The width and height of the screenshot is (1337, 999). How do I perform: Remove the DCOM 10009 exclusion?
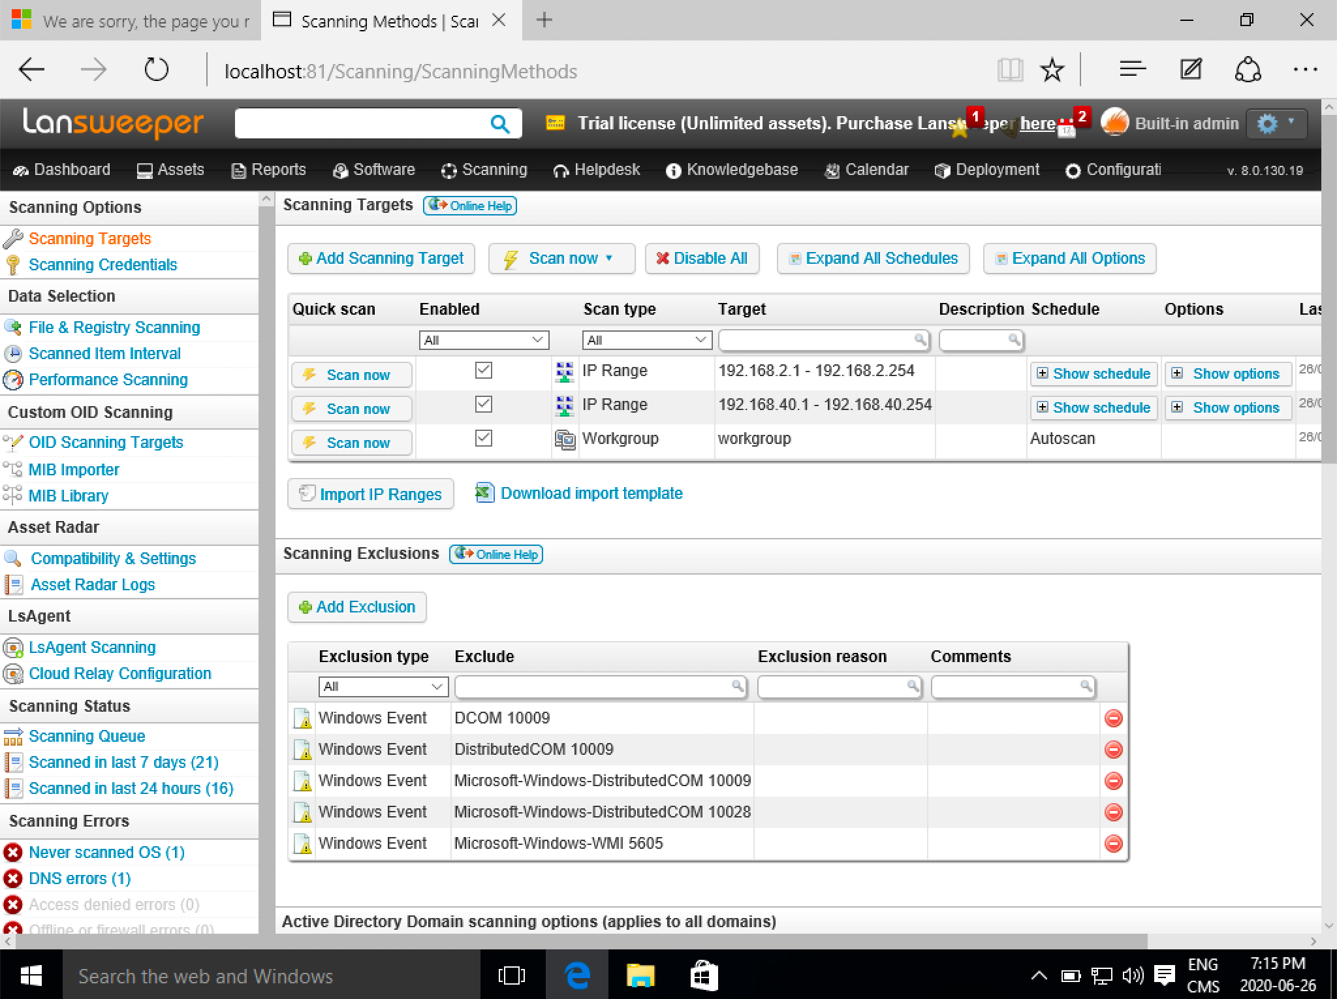[x=1114, y=718]
